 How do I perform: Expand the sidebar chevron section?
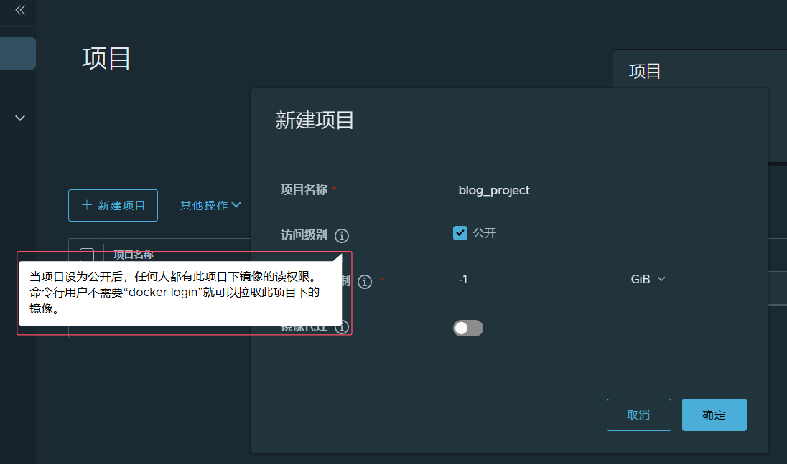(20, 118)
